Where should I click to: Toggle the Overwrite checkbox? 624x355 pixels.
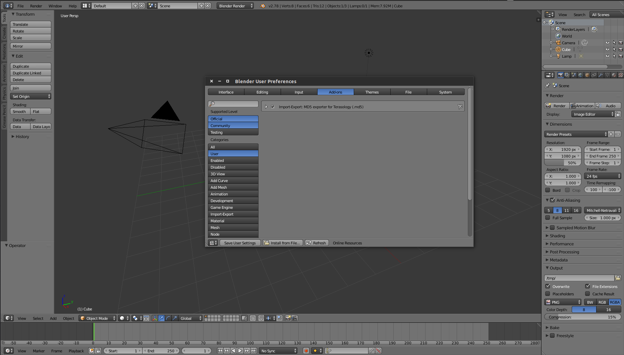tap(548, 286)
